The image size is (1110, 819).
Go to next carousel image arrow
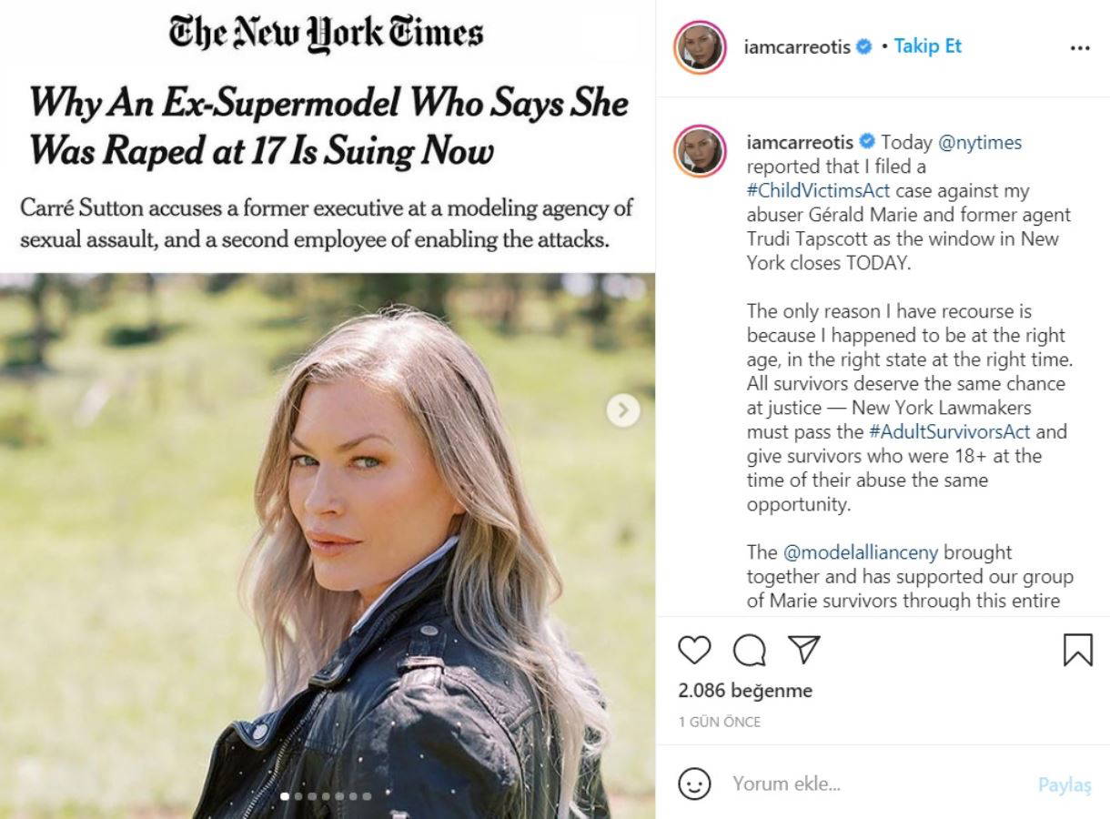(623, 411)
